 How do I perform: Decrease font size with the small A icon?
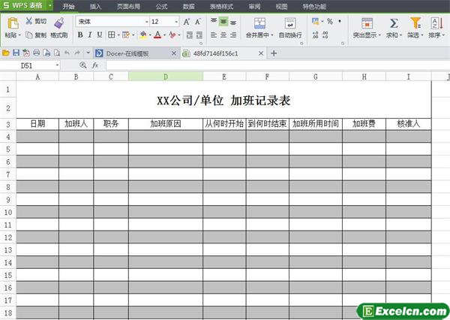(x=198, y=22)
